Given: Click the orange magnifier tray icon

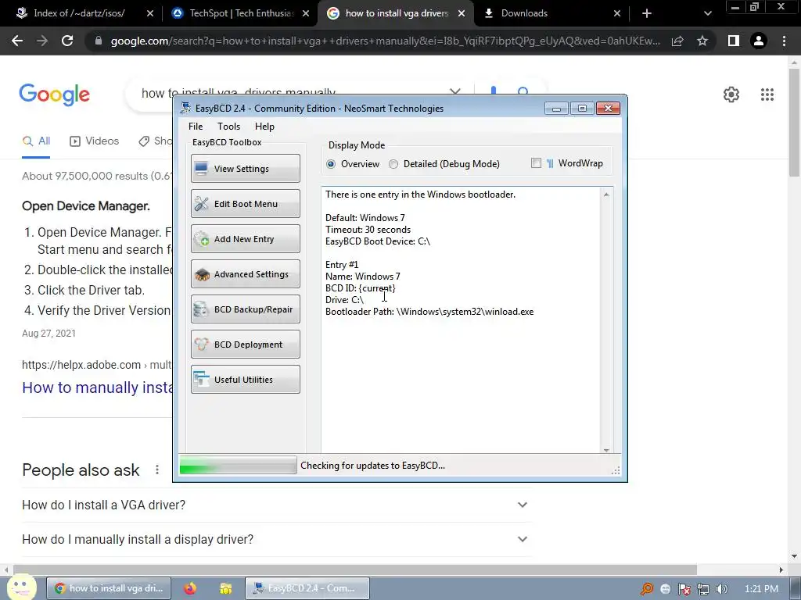Looking at the screenshot, I should tap(647, 589).
